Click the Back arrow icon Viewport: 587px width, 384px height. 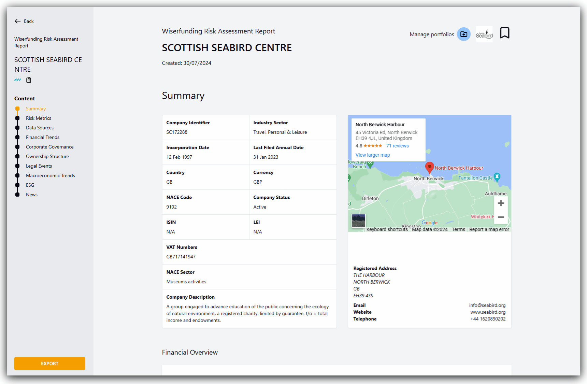18,21
